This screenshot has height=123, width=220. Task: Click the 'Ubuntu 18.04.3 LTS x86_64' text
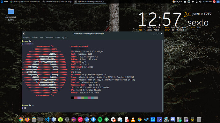tap(89, 51)
